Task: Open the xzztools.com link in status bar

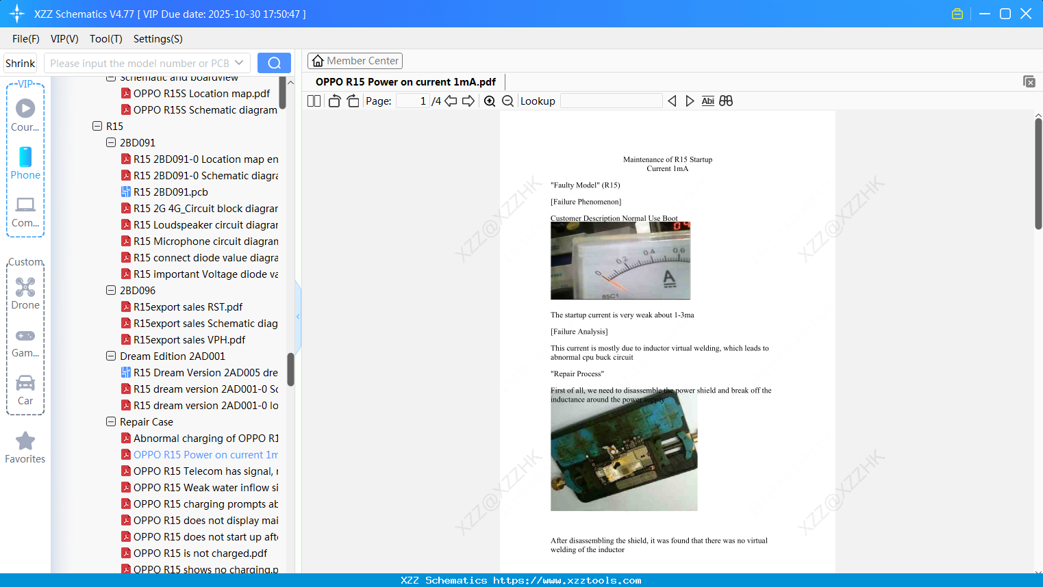Action: point(567,580)
